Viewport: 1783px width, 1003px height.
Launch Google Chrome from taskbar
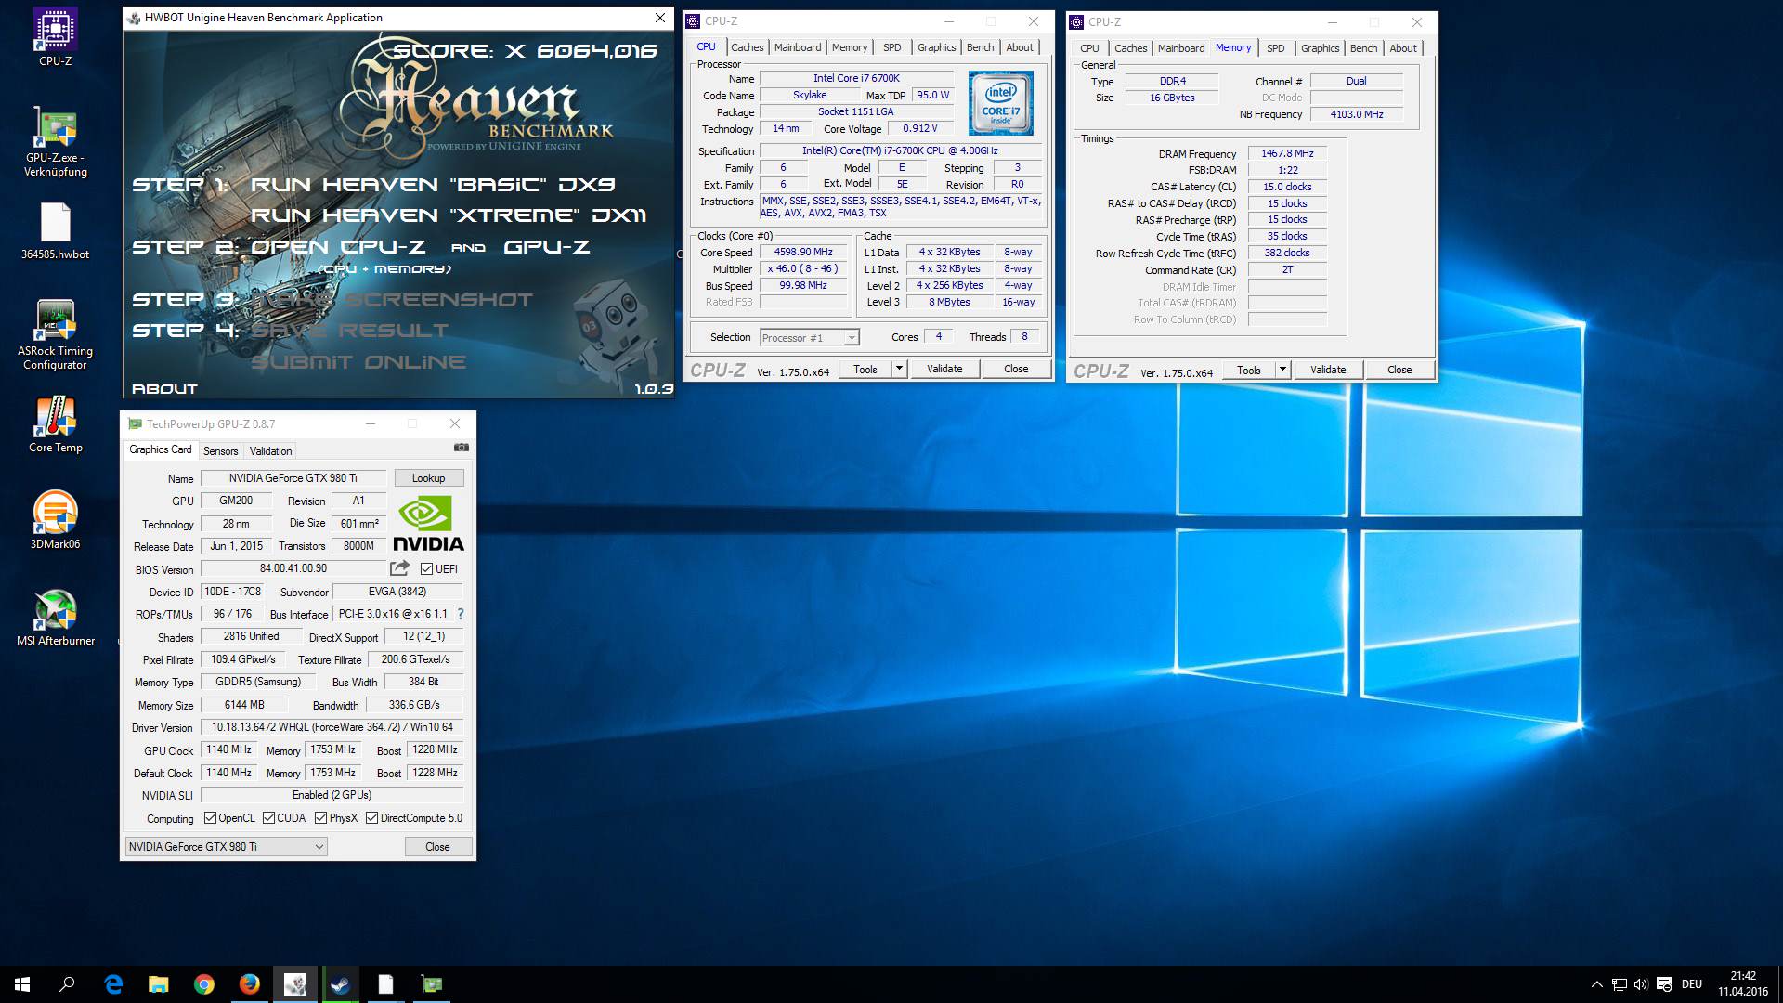(204, 984)
